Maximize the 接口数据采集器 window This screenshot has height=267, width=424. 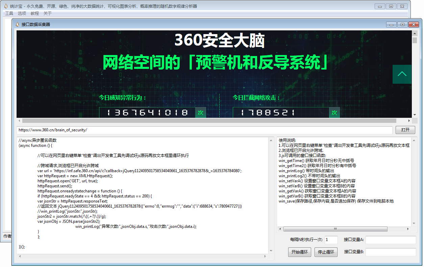click(402, 24)
